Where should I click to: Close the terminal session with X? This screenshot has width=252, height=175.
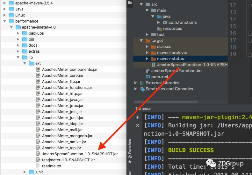(x=138, y=125)
